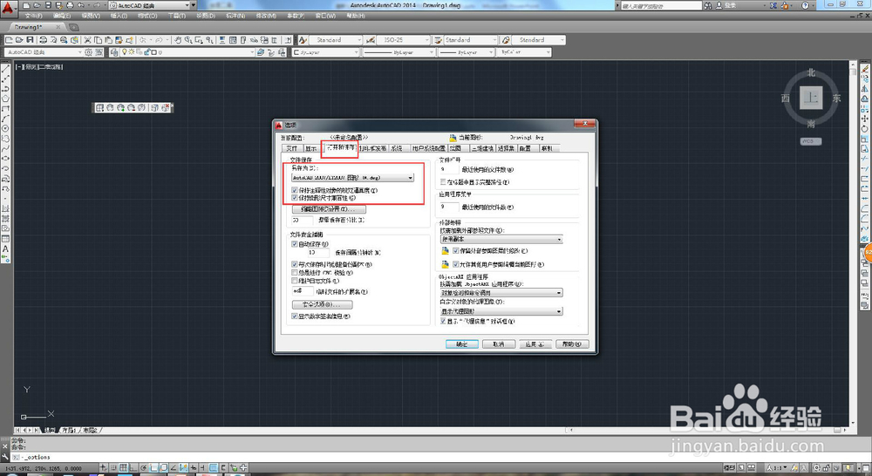Switch to the 系统 tab in options dialog
The height and width of the screenshot is (476, 872).
coord(397,148)
